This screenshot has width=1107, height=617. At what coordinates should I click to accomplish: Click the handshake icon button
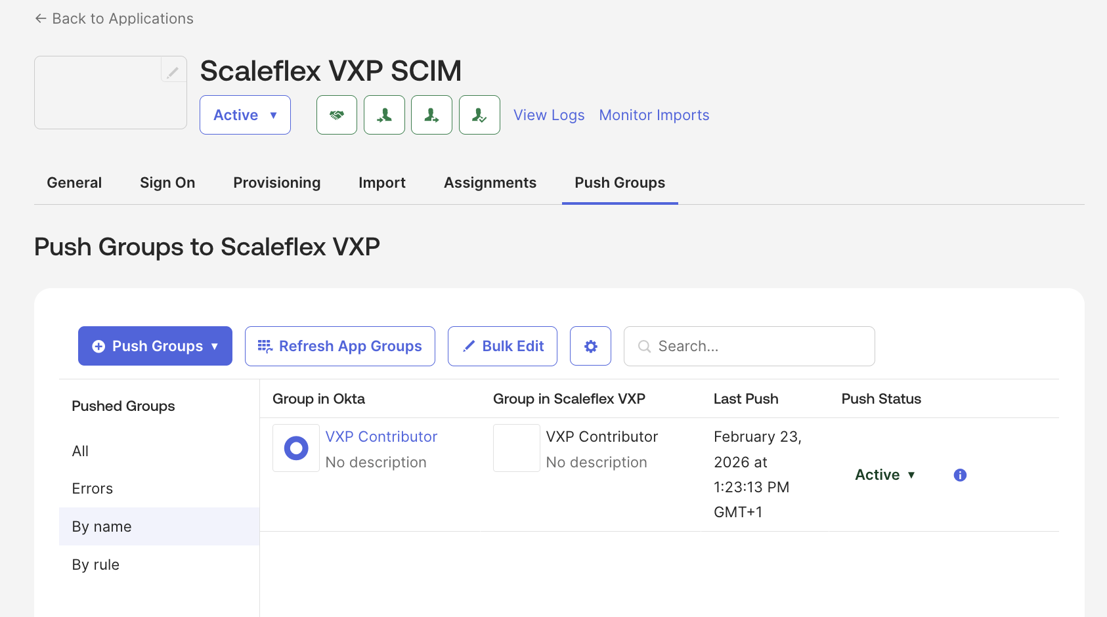pyautogui.click(x=337, y=115)
